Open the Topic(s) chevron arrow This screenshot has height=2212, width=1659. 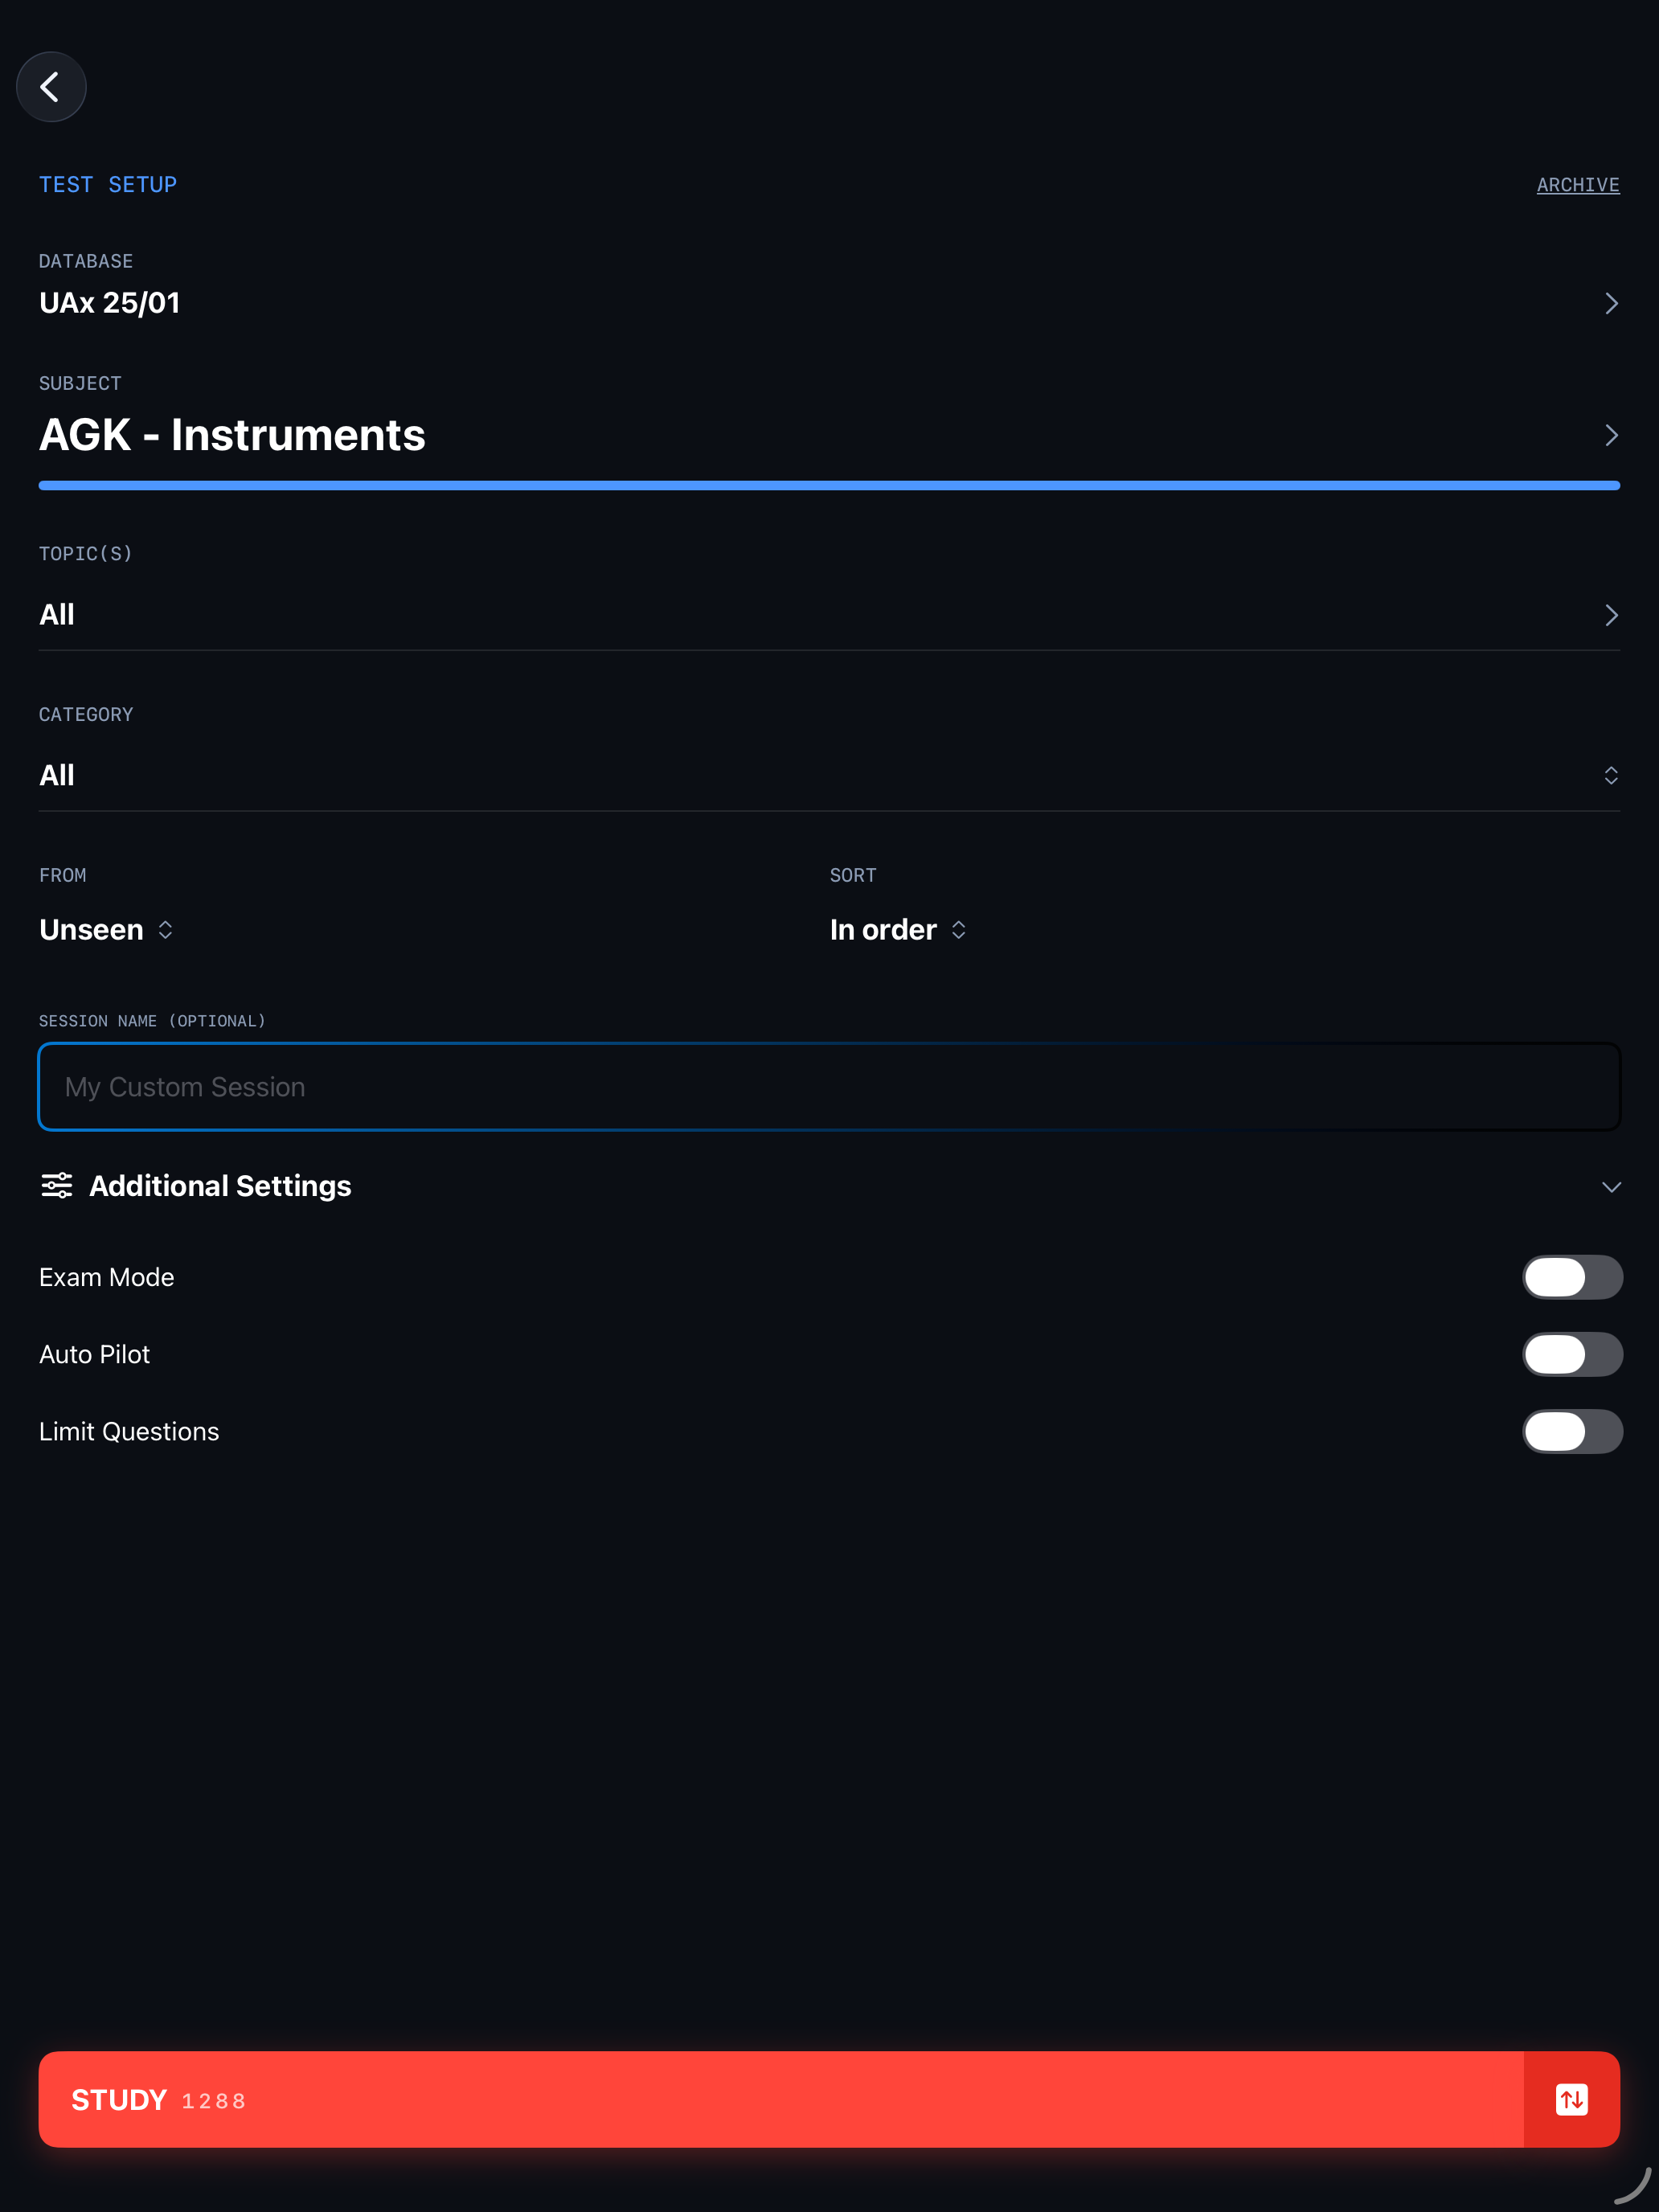(1610, 615)
